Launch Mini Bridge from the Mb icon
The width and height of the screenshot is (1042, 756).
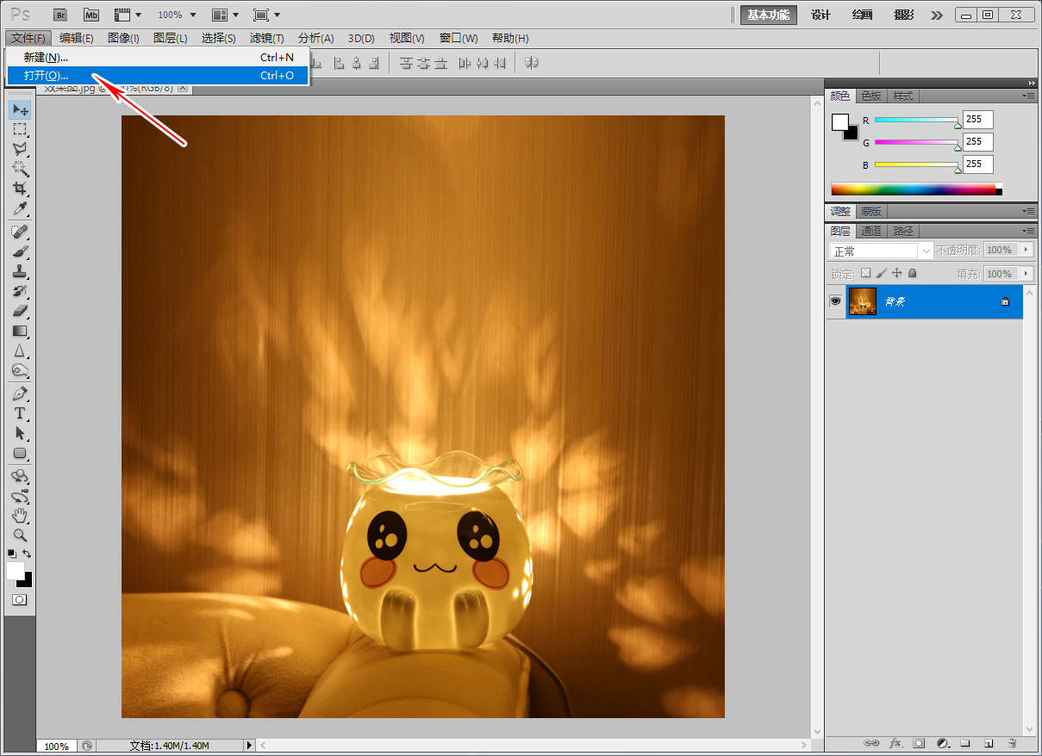(90, 15)
